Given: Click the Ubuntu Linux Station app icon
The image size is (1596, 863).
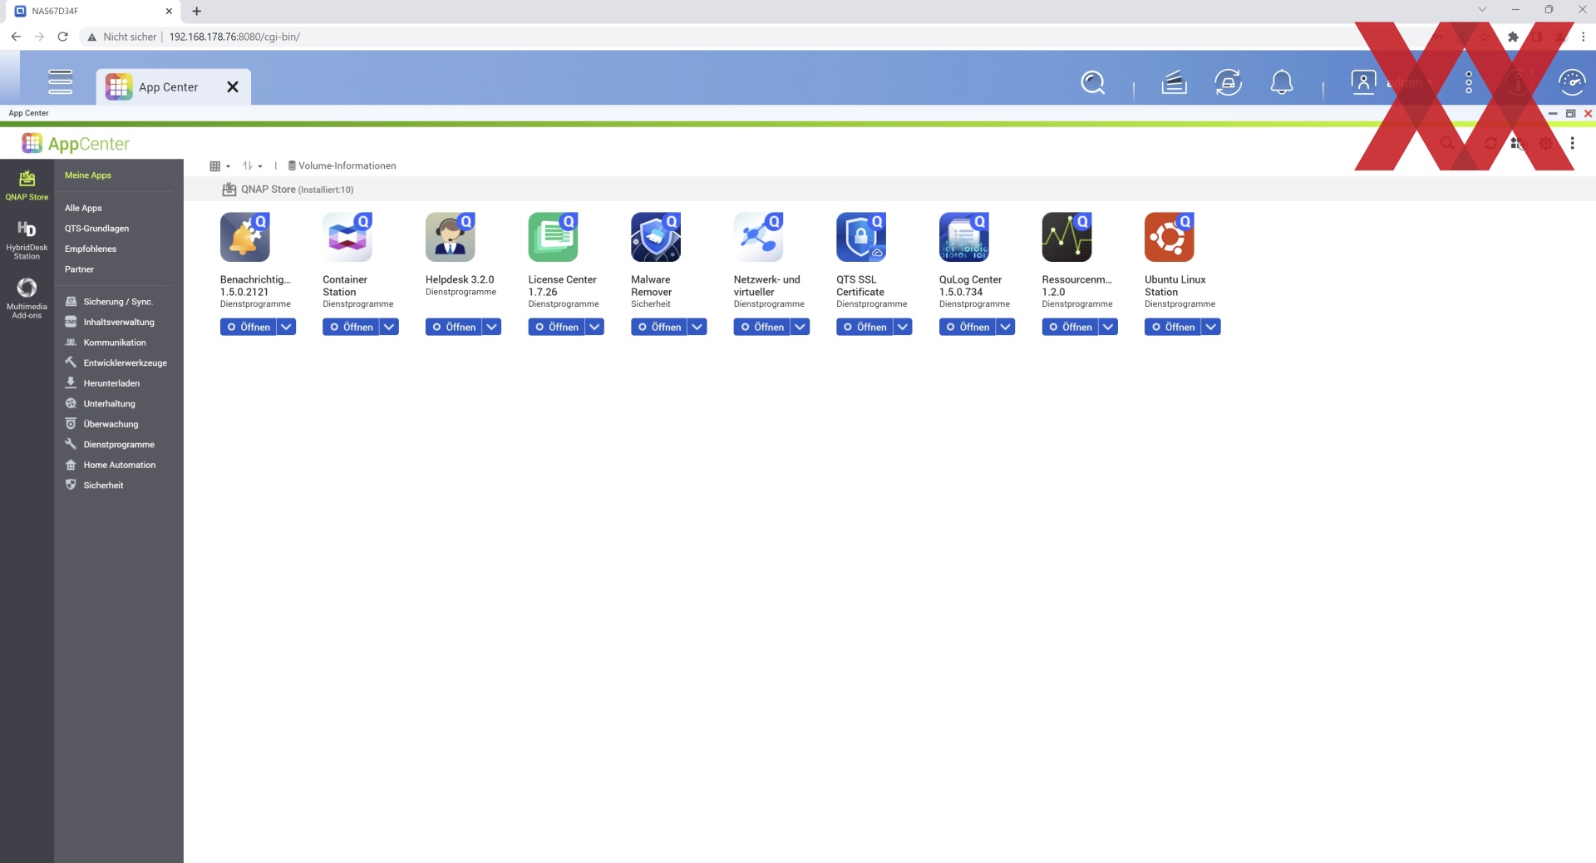Looking at the screenshot, I should tap(1170, 237).
